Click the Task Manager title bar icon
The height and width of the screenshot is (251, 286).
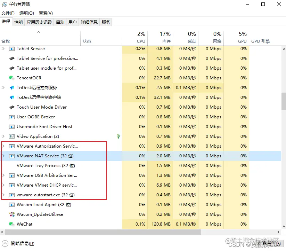pos(4,5)
